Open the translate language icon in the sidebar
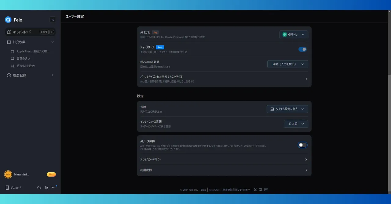Image resolution: width=391 pixels, height=204 pixels. (x=46, y=188)
